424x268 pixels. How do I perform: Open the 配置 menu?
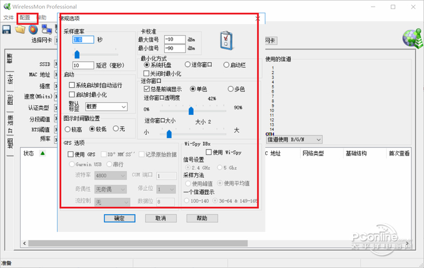pyautogui.click(x=25, y=18)
